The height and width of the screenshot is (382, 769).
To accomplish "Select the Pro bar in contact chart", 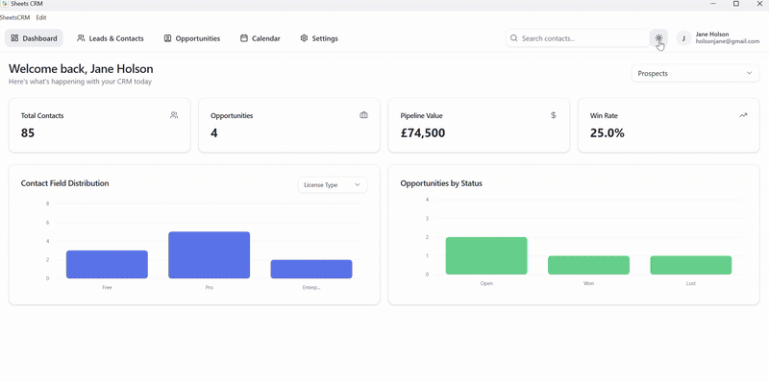I will coord(209,255).
